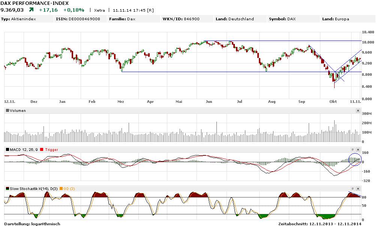
Task: Click the Aug month axis label
Action: coord(272,102)
